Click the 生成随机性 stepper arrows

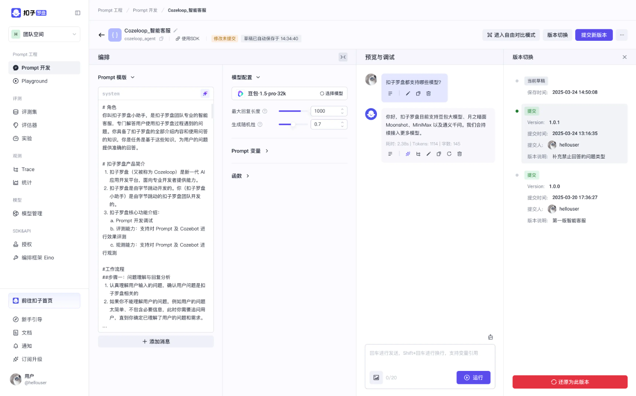[x=343, y=124]
